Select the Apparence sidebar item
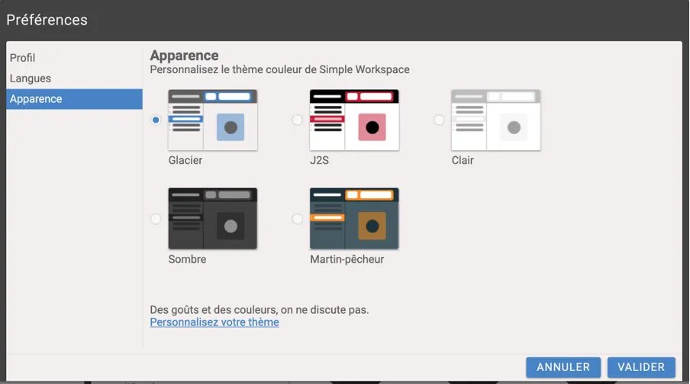This screenshot has height=384, width=690. [x=36, y=99]
